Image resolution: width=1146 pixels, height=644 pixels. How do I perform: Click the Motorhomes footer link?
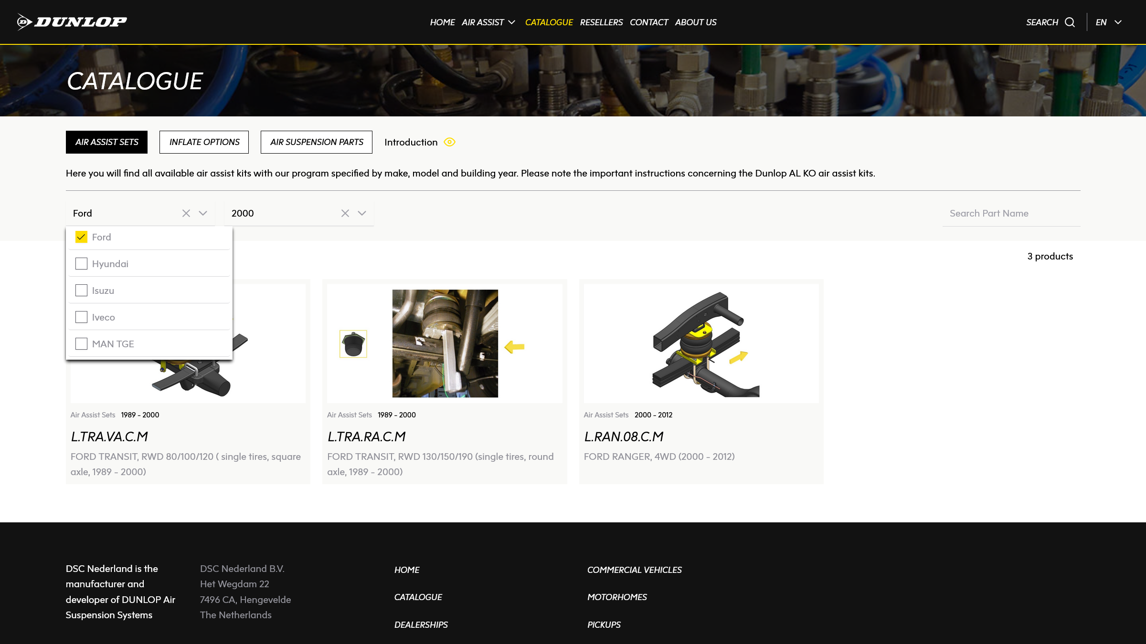tap(617, 597)
